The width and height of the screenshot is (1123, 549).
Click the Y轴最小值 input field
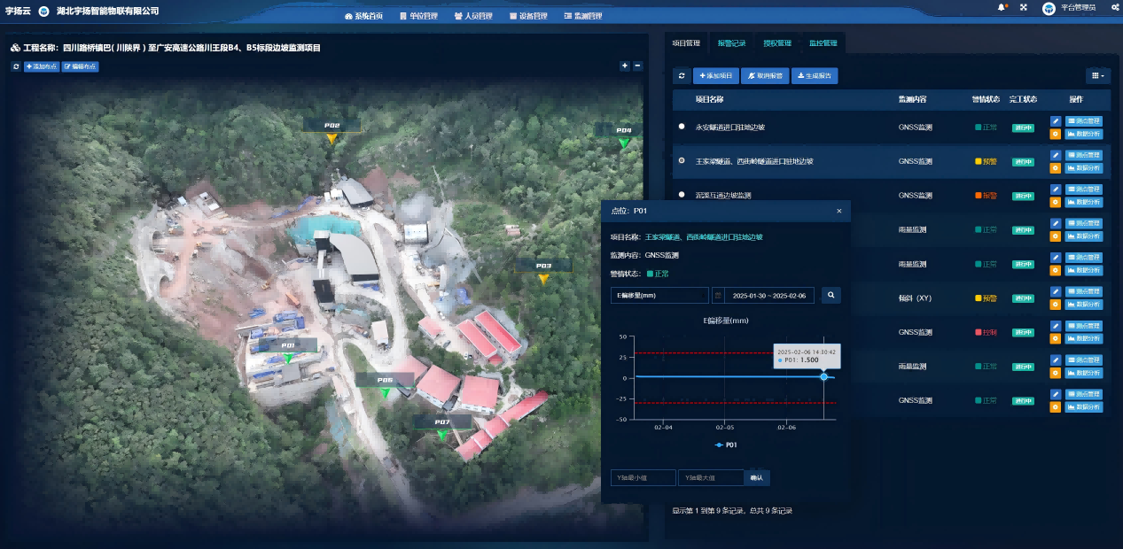click(x=643, y=478)
